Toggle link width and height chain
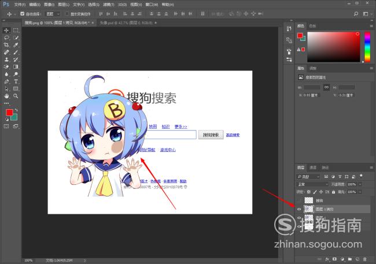376x264 pixels. tap(326, 87)
